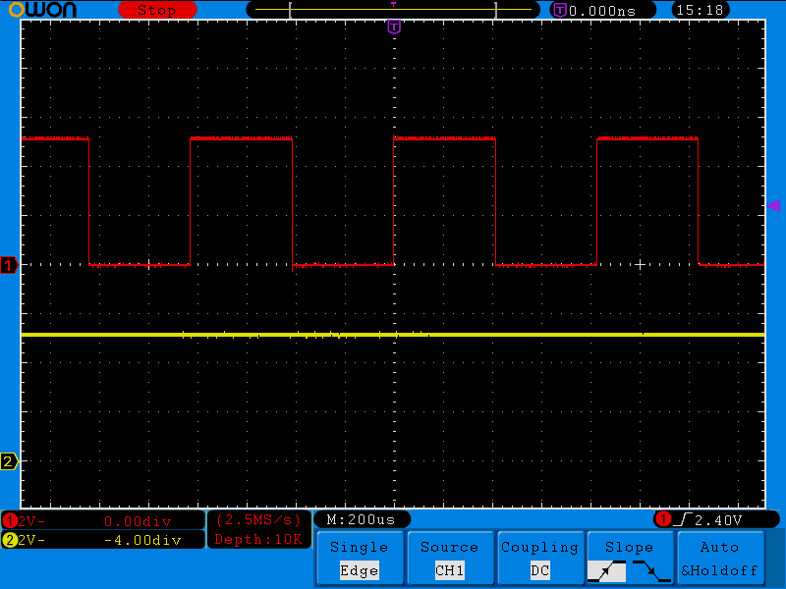Click the yellow channel 2 ground marker
Screen dimensions: 786x589
coord(9,461)
